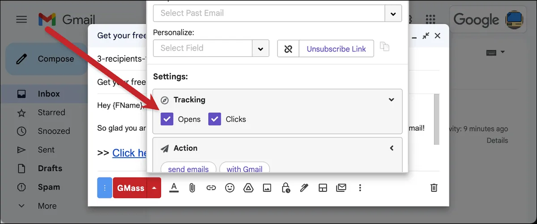Viewport: 537px width, 224px height.
Task: Discard draft with trash icon
Action: pos(434,188)
